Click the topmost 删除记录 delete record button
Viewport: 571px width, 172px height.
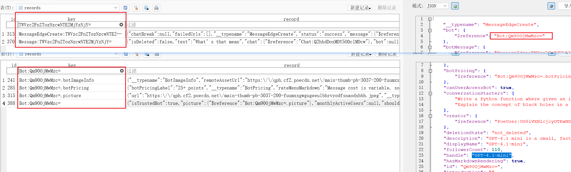pyautogui.click(x=387, y=8)
